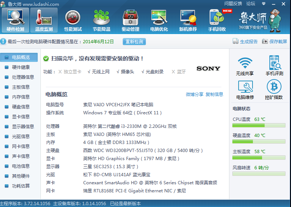The image size is (291, 207).
Task: Click 复制信息 copy info link
Action: pyautogui.click(x=214, y=95)
